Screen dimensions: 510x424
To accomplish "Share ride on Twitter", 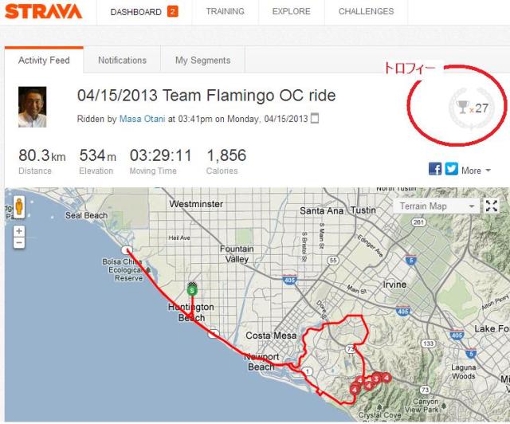I will 452,169.
